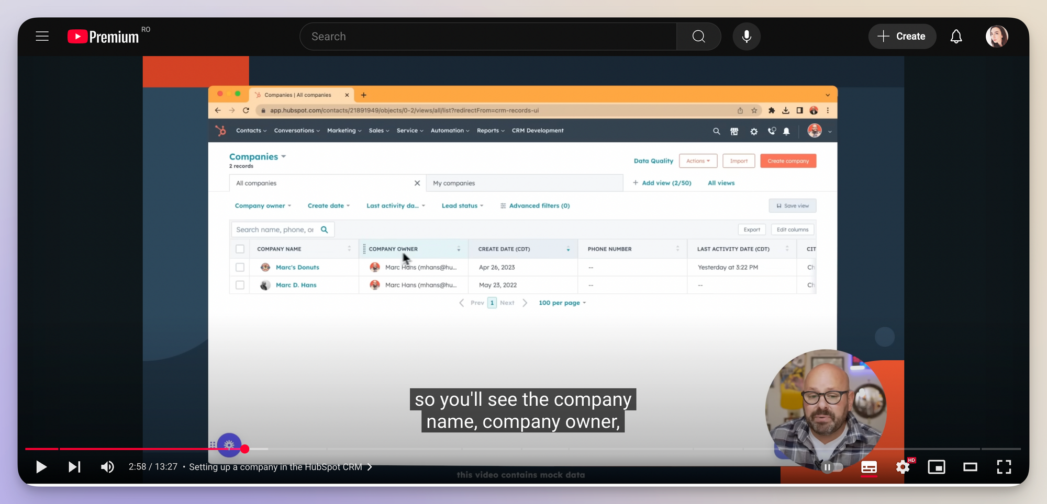Image resolution: width=1047 pixels, height=504 pixels.
Task: Click the HubSpot sprocket logo
Action: pyautogui.click(x=221, y=131)
